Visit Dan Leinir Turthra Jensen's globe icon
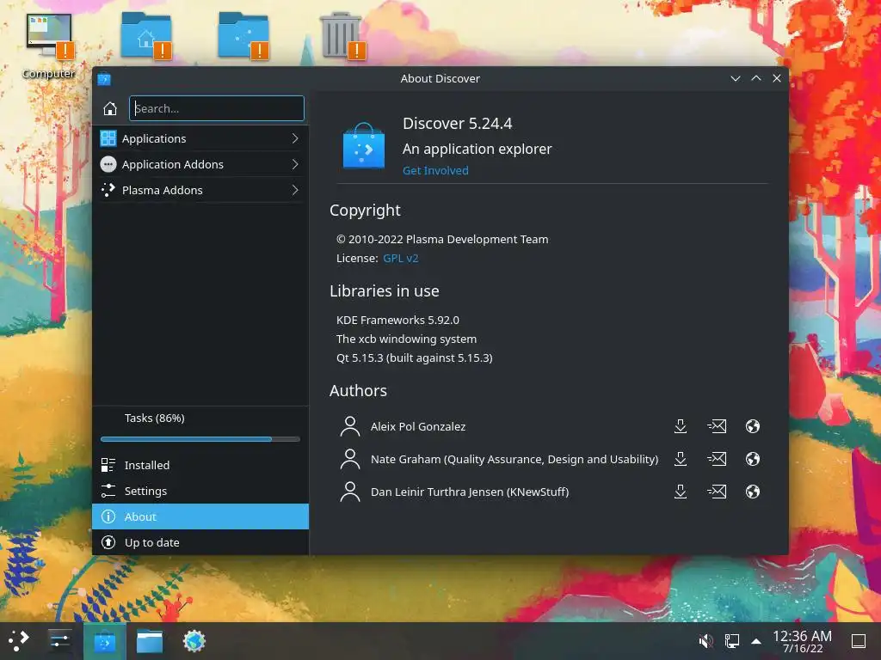 point(753,492)
